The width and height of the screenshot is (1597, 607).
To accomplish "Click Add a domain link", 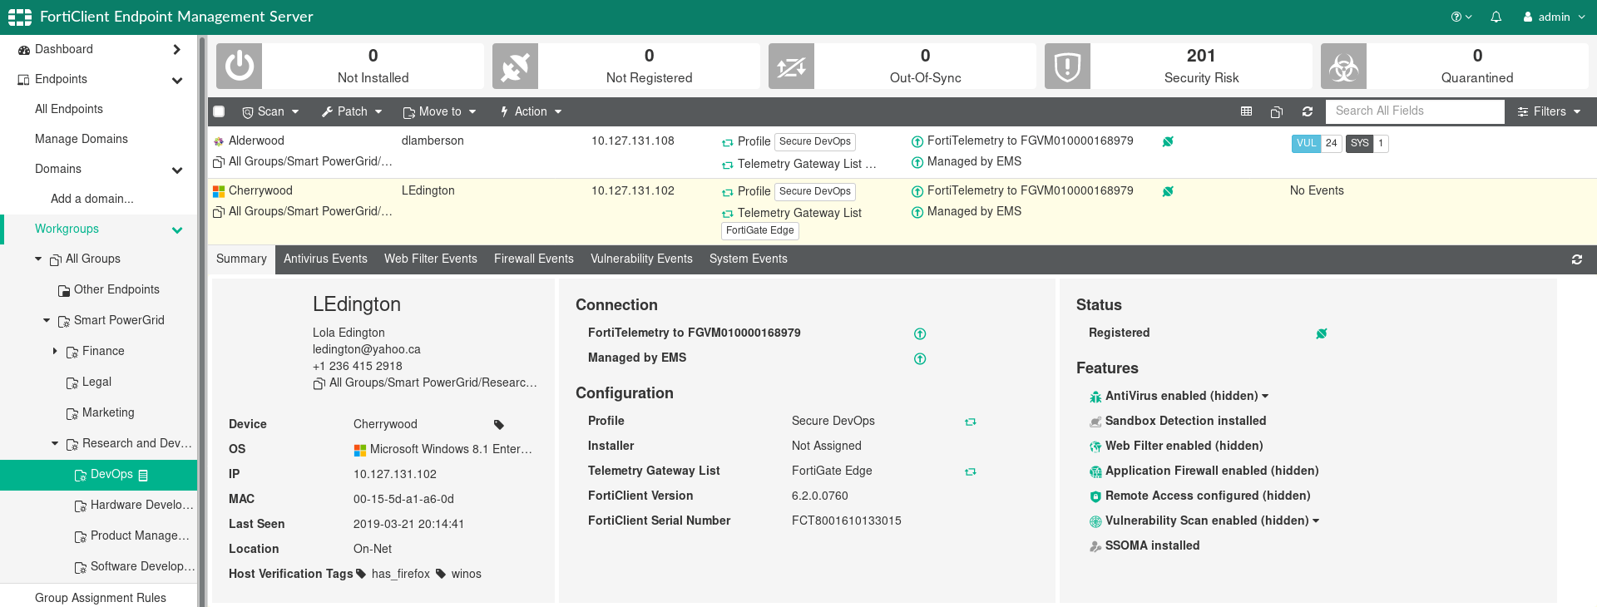I will point(92,199).
